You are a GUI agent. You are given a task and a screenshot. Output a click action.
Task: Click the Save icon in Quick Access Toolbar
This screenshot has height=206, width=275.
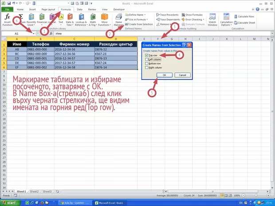click(x=9, y=3)
